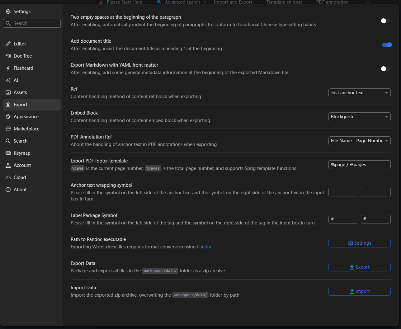The width and height of the screenshot is (401, 329).
Task: Follow the Pandoc hyperlink
Action: tap(205, 247)
